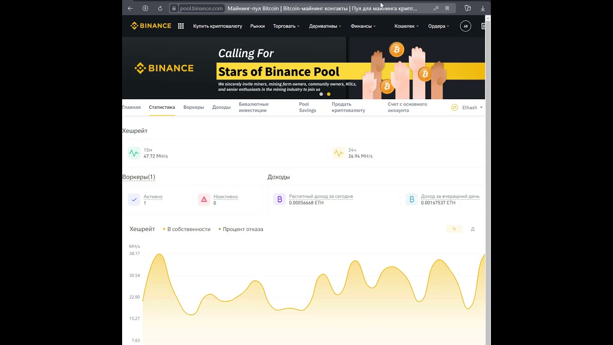This screenshot has width=613, height=345.
Task: Click the pool.binance.com address field
Action: coord(202,8)
